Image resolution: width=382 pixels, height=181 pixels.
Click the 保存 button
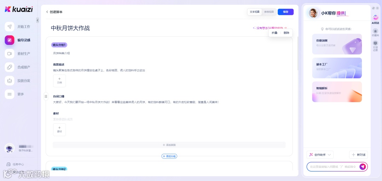tap(285, 12)
